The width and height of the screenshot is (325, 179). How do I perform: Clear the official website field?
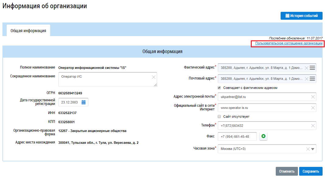tap(313, 108)
